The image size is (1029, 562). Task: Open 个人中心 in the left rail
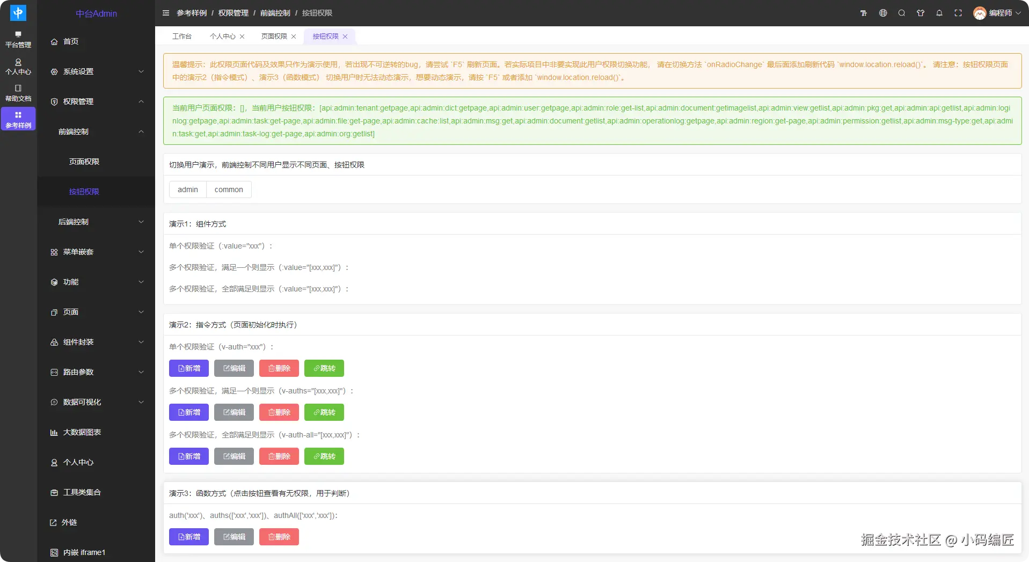(18, 67)
